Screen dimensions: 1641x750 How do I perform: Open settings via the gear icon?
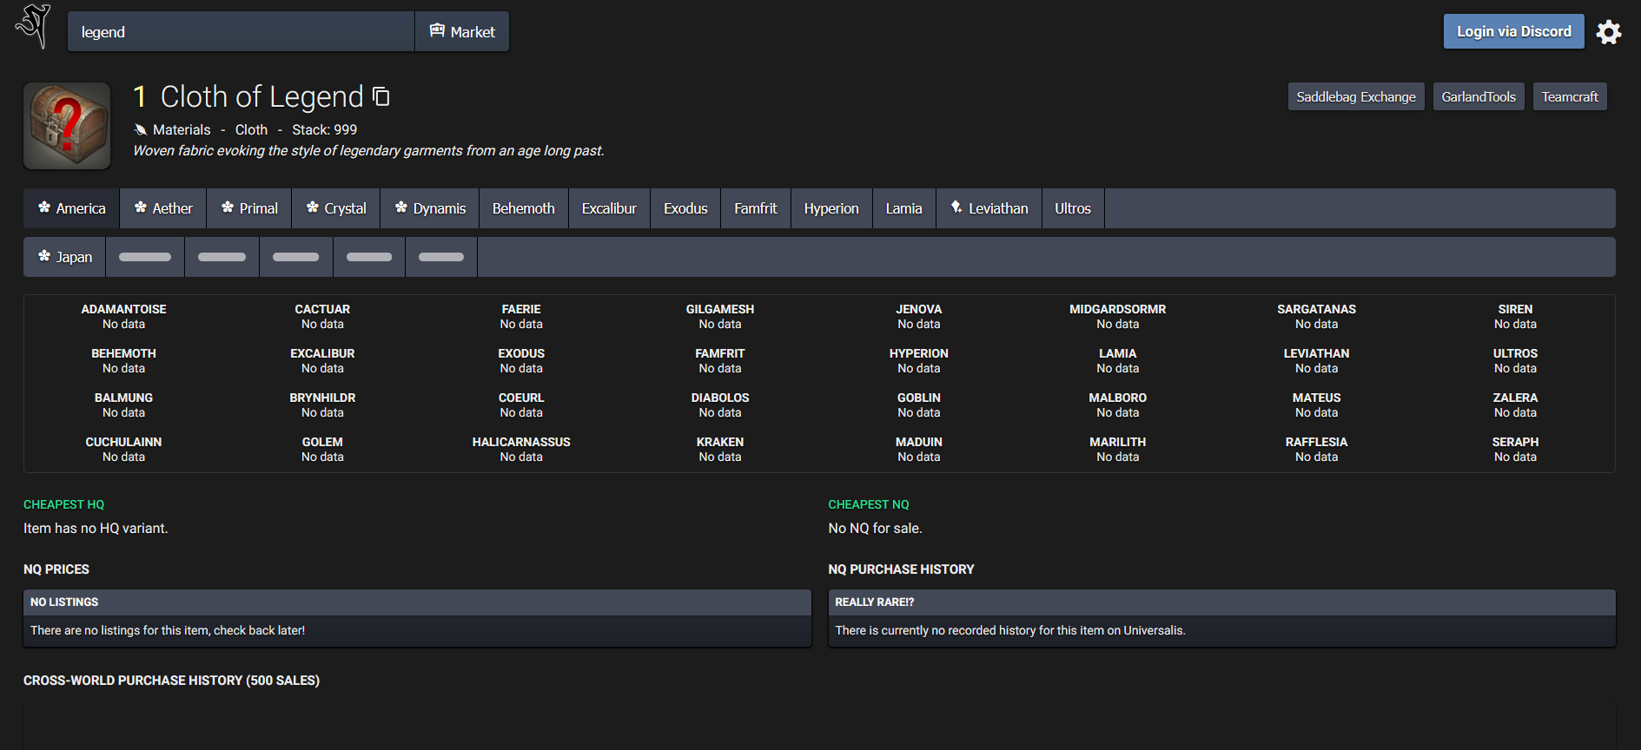1609,32
